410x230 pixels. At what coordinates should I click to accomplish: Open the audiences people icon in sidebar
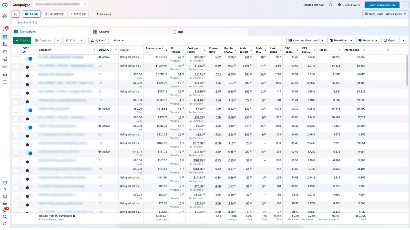(x=5, y=52)
